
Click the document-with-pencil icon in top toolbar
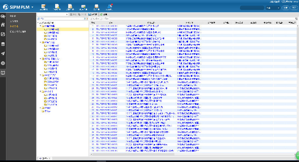(x=44, y=6)
